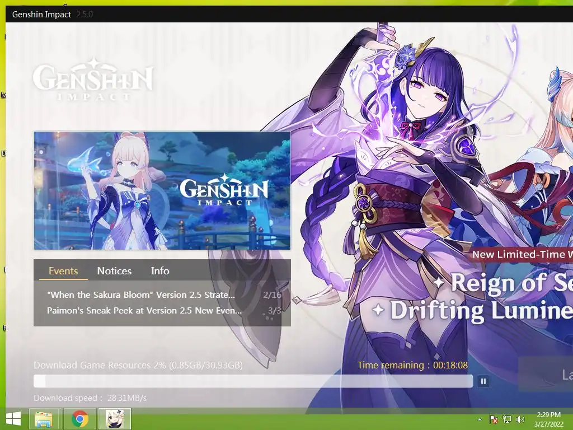Open the Info tab

(160, 271)
